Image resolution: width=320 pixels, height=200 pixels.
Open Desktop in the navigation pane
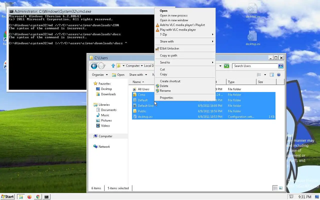[106, 89]
